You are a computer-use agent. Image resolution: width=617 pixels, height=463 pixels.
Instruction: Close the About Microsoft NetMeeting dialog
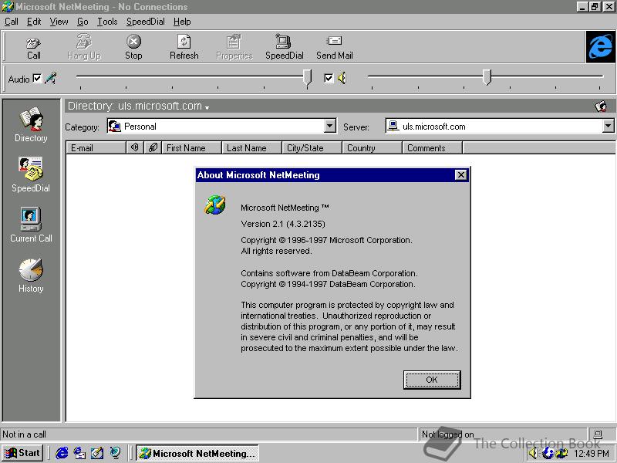[460, 175]
